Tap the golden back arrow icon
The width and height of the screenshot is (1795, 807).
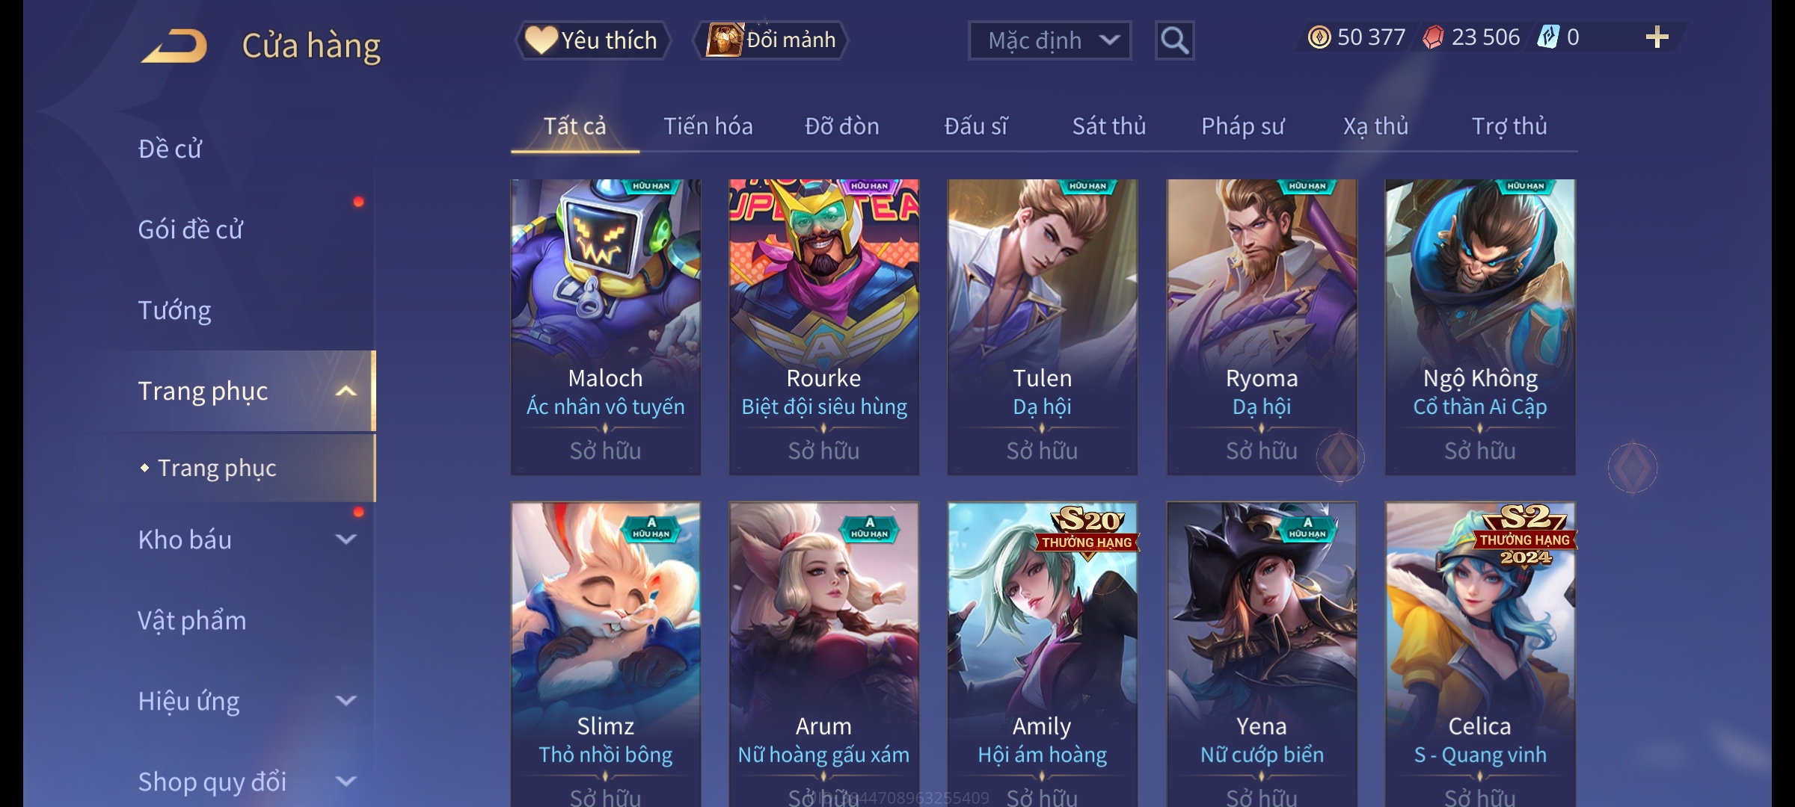pos(174,46)
